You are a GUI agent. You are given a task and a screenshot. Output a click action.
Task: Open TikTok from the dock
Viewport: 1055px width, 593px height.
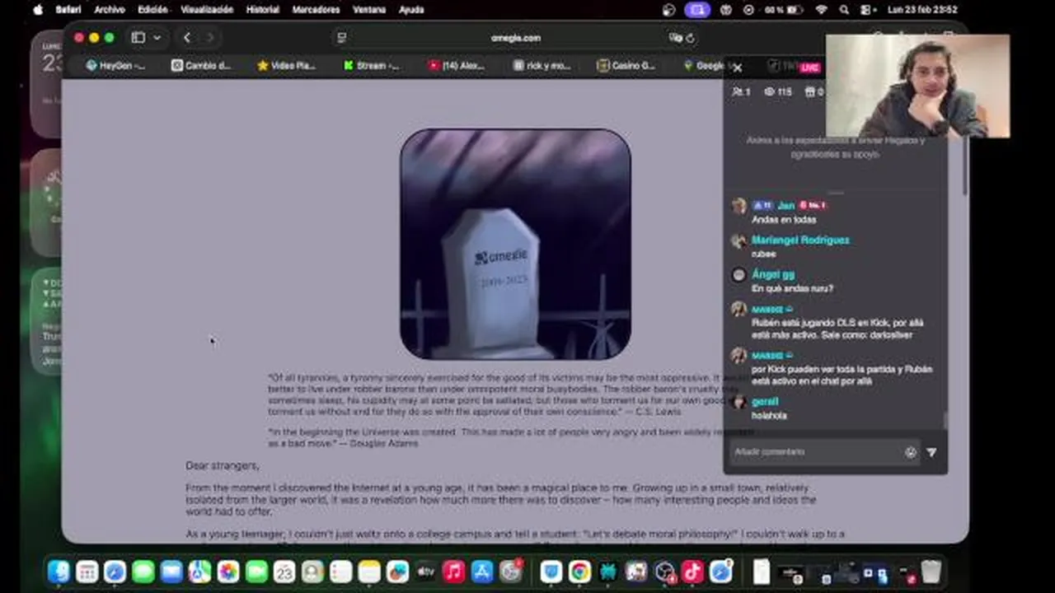(x=692, y=572)
